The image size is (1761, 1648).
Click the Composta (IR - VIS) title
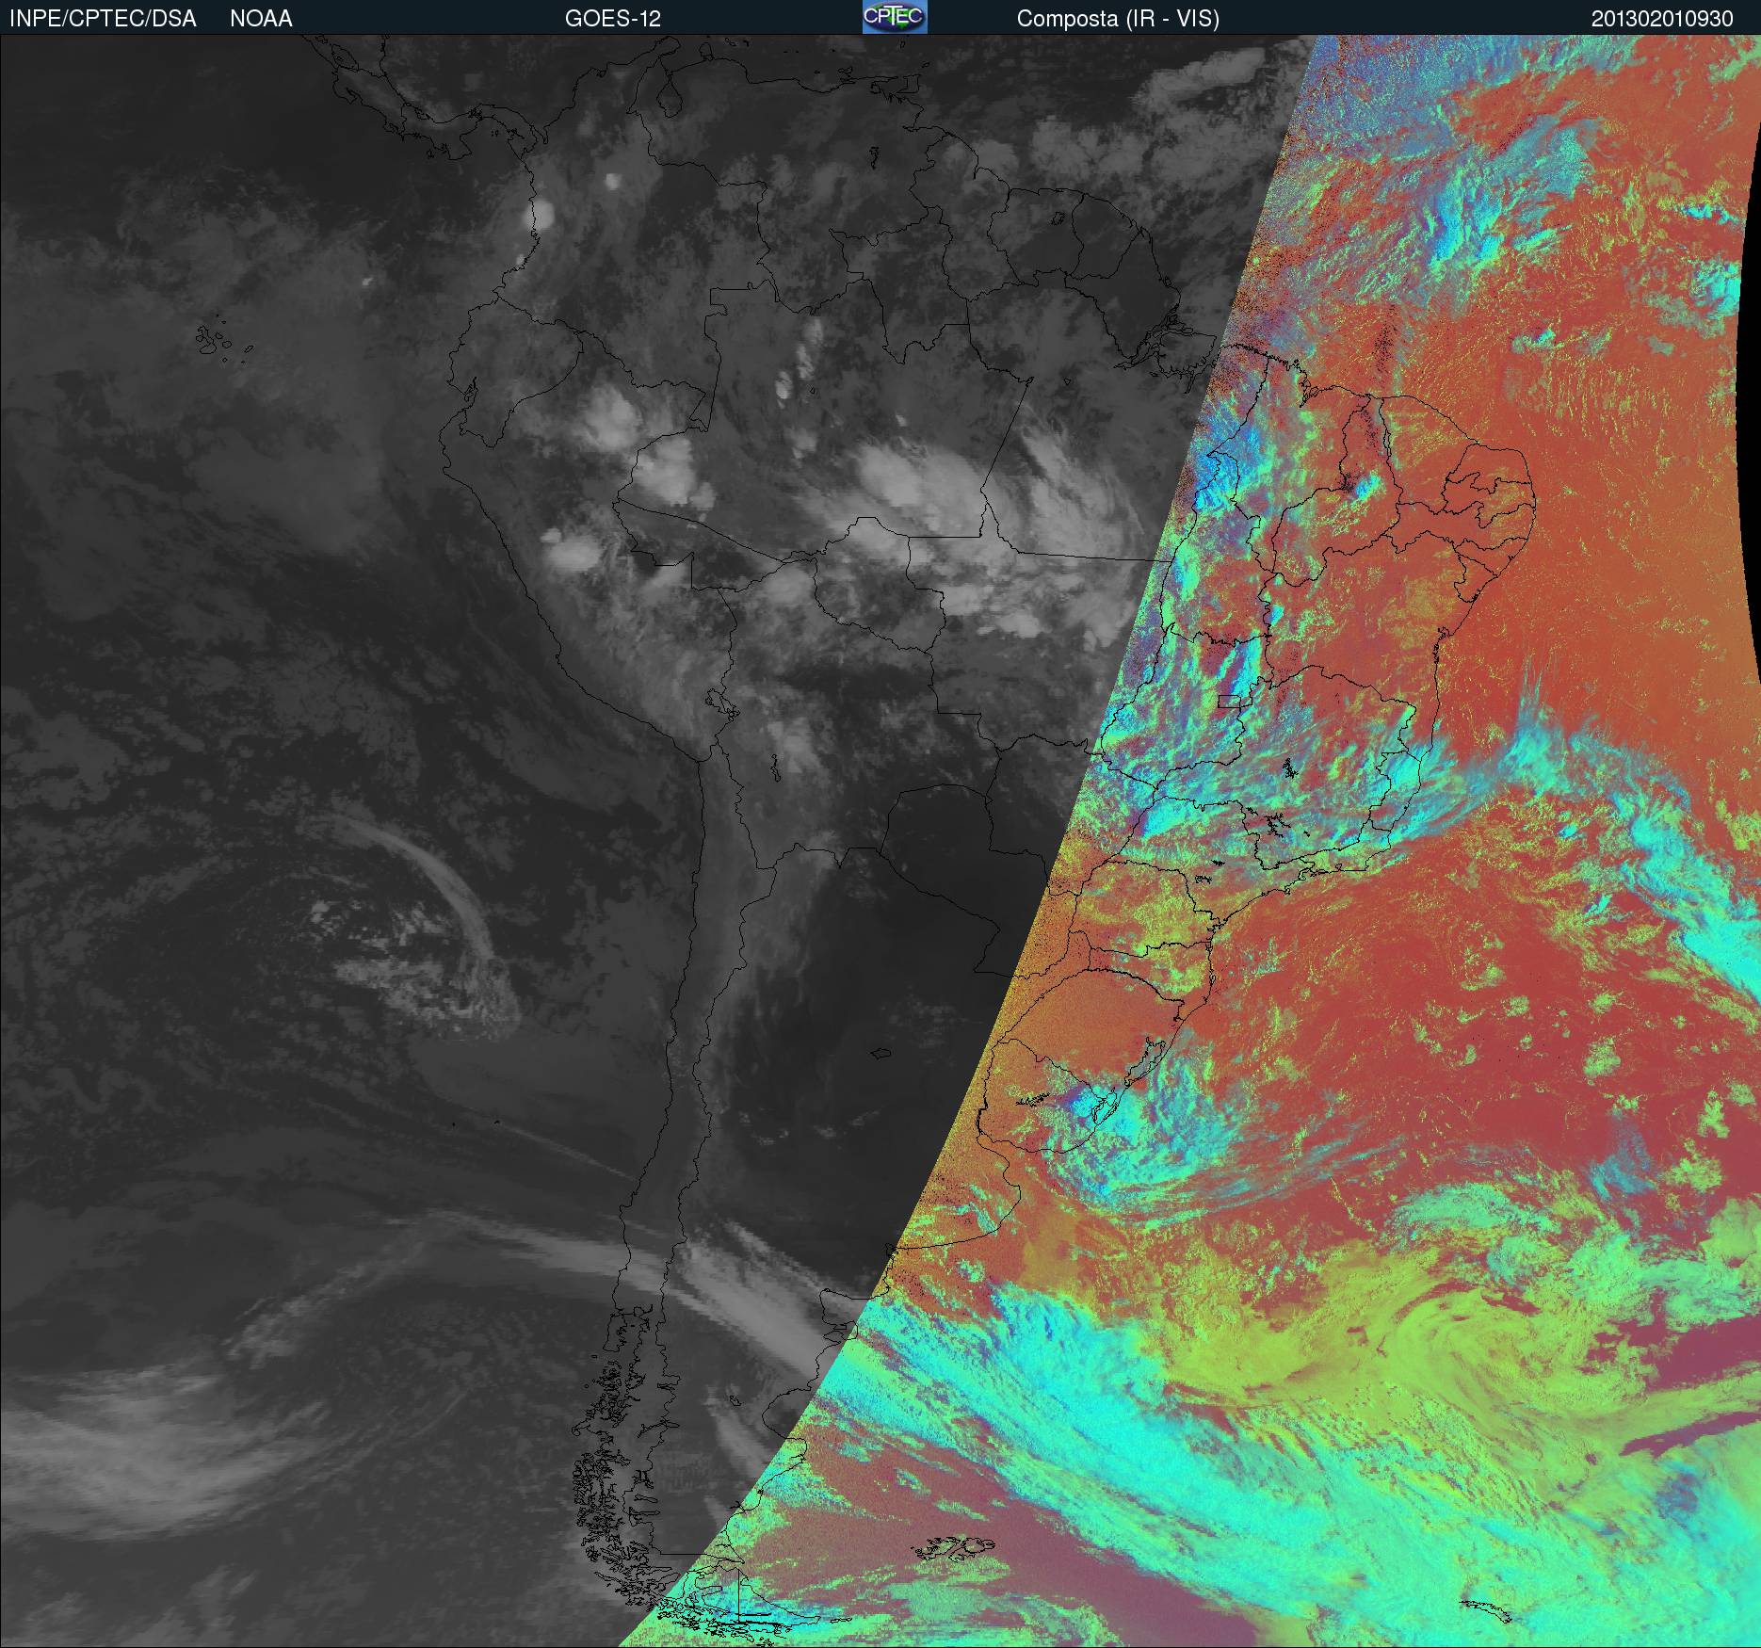tap(1118, 19)
